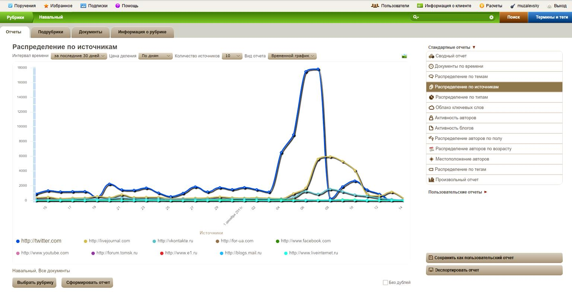Open the Количество источников dropdown
This screenshot has height=298, width=572.
click(232, 56)
